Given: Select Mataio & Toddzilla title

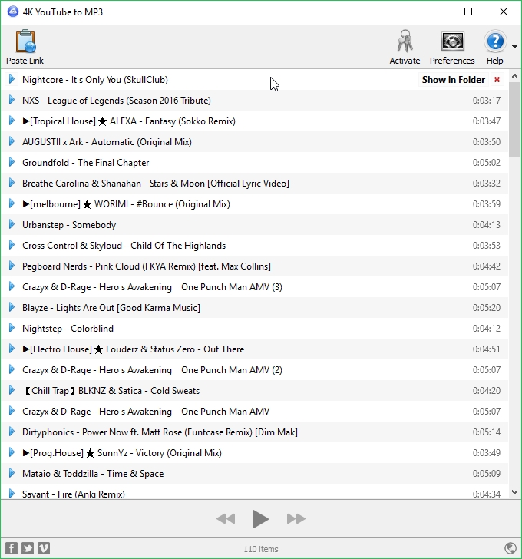Looking at the screenshot, I should (93, 474).
